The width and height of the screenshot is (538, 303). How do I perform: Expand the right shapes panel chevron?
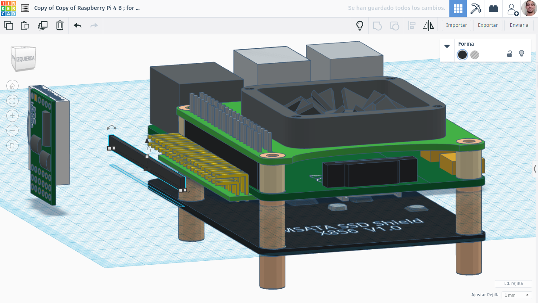click(535, 169)
